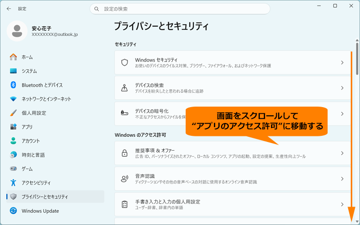The height and width of the screenshot is (225, 360).
Task: Open 音声認識 settings
Action: (232, 179)
